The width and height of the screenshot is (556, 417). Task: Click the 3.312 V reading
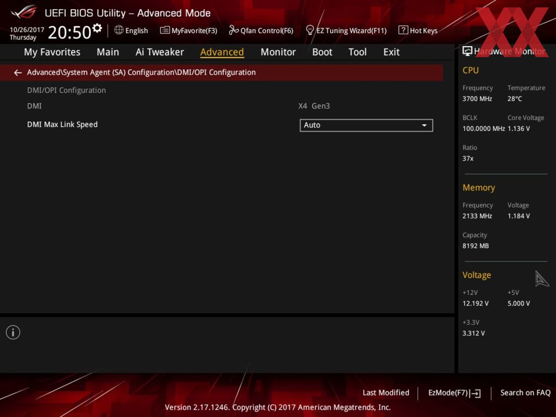click(473, 333)
